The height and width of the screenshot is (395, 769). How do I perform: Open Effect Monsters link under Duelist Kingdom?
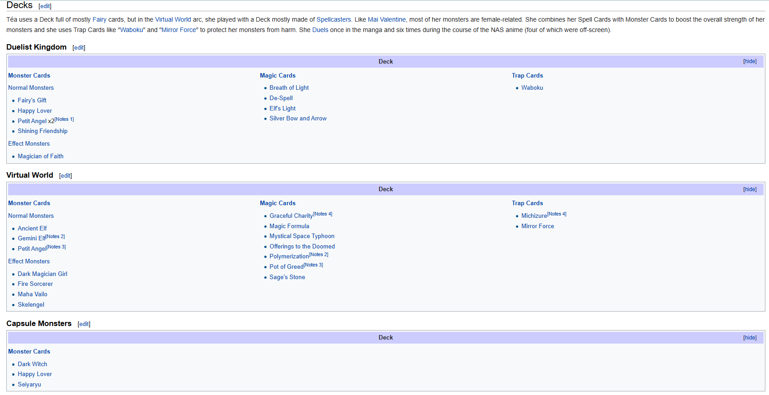(x=29, y=144)
